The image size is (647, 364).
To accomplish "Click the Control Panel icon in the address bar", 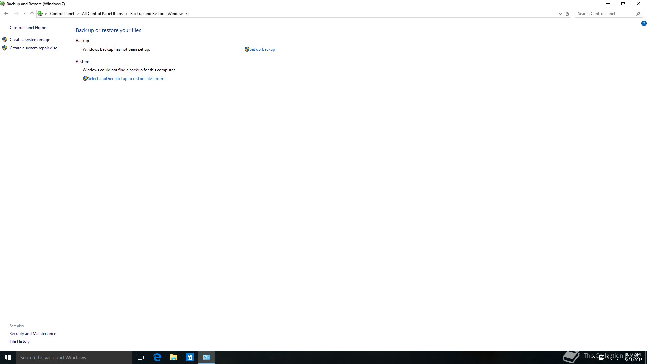I will click(x=40, y=14).
